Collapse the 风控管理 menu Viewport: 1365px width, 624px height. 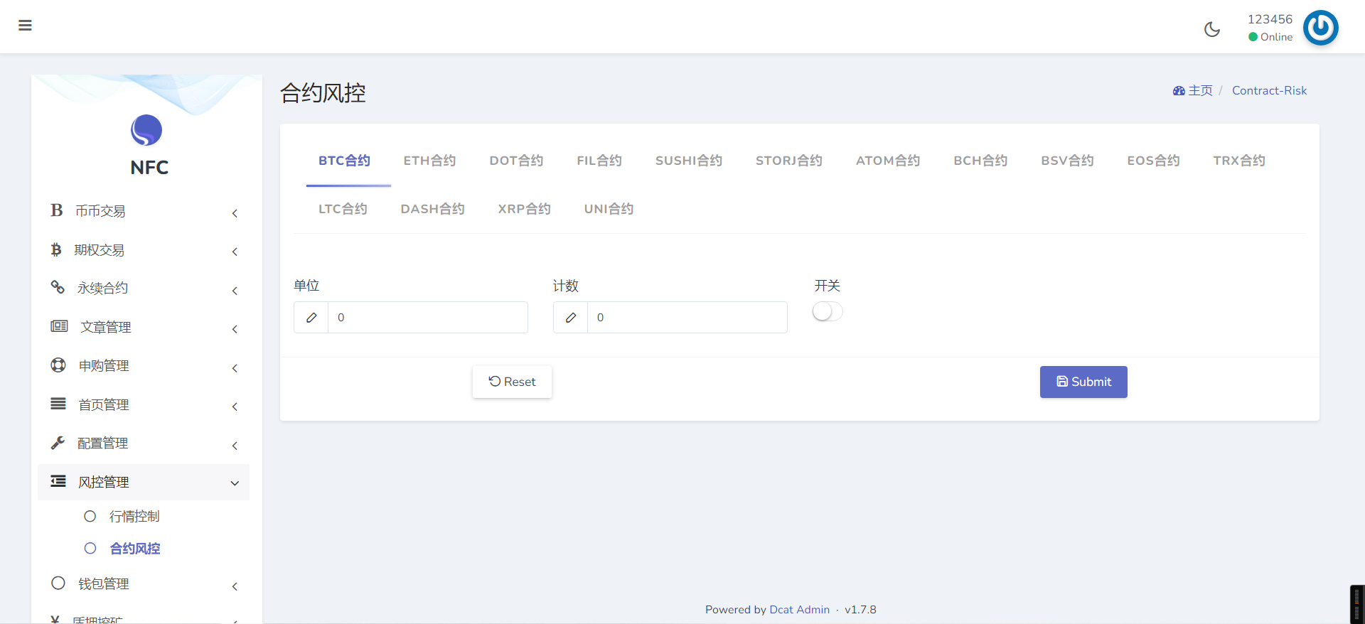pyautogui.click(x=235, y=483)
